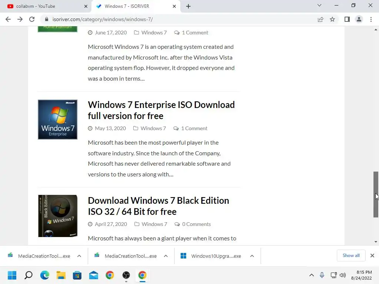Open first Chrome icon on taskbar
Image resolution: width=379 pixels, height=284 pixels.
(110, 275)
